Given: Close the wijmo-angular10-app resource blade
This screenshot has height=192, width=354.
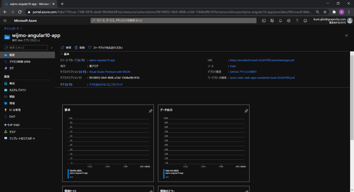Looking at the screenshot, I should (x=346, y=35).
